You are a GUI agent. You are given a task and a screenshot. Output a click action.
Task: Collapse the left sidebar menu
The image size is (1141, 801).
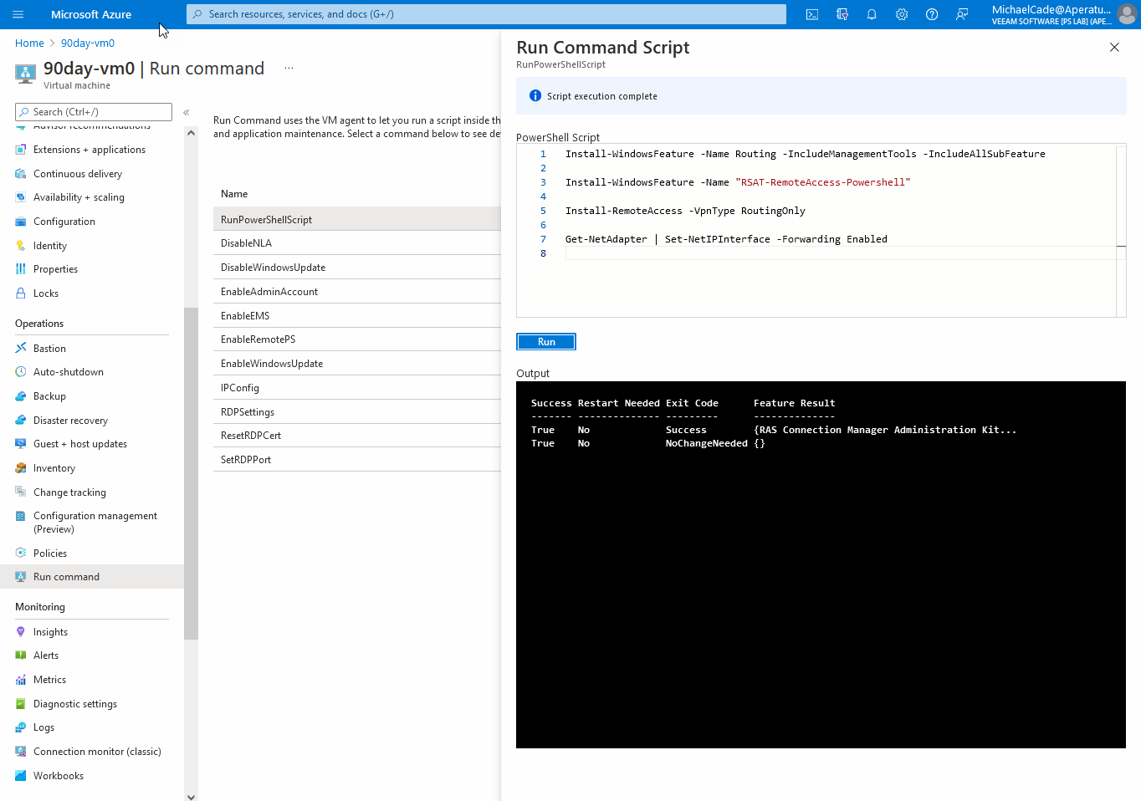(x=187, y=112)
